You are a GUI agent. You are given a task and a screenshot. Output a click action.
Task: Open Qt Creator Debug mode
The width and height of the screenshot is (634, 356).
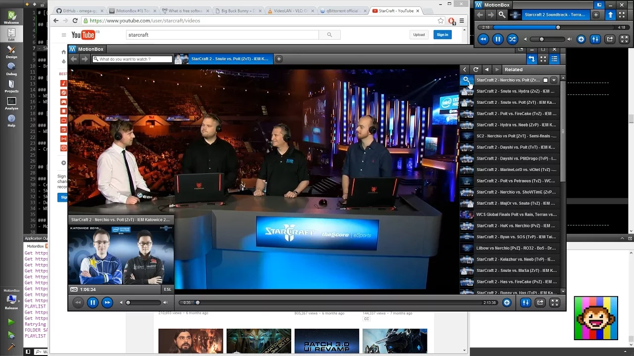(11, 69)
